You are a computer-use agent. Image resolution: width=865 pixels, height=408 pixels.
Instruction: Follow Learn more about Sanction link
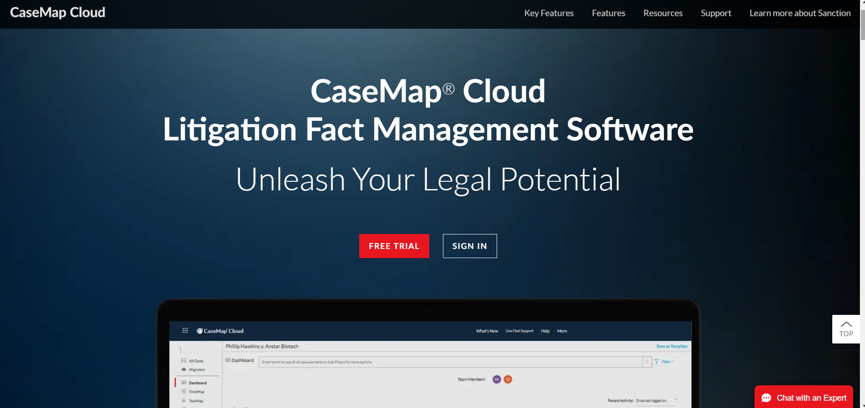tap(800, 13)
